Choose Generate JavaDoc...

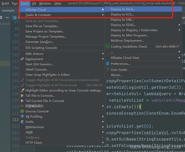tap(62, 42)
